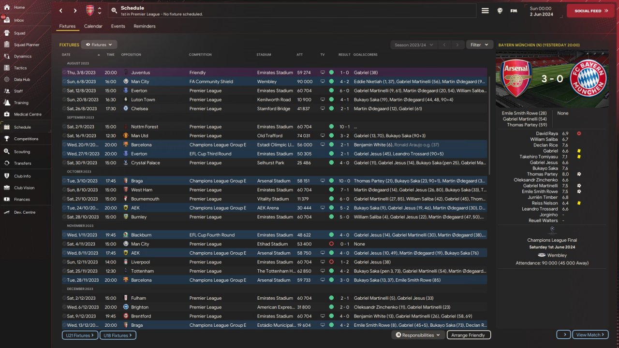Go to Squad Planner via its sidebar icon
This screenshot has height=348, width=619.
coord(7,45)
